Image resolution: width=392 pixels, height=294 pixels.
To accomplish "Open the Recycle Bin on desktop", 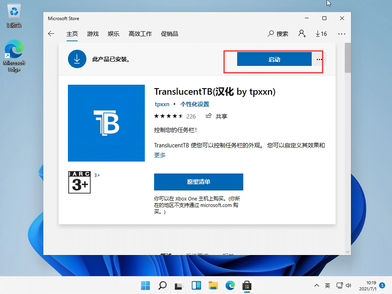I will point(14,11).
